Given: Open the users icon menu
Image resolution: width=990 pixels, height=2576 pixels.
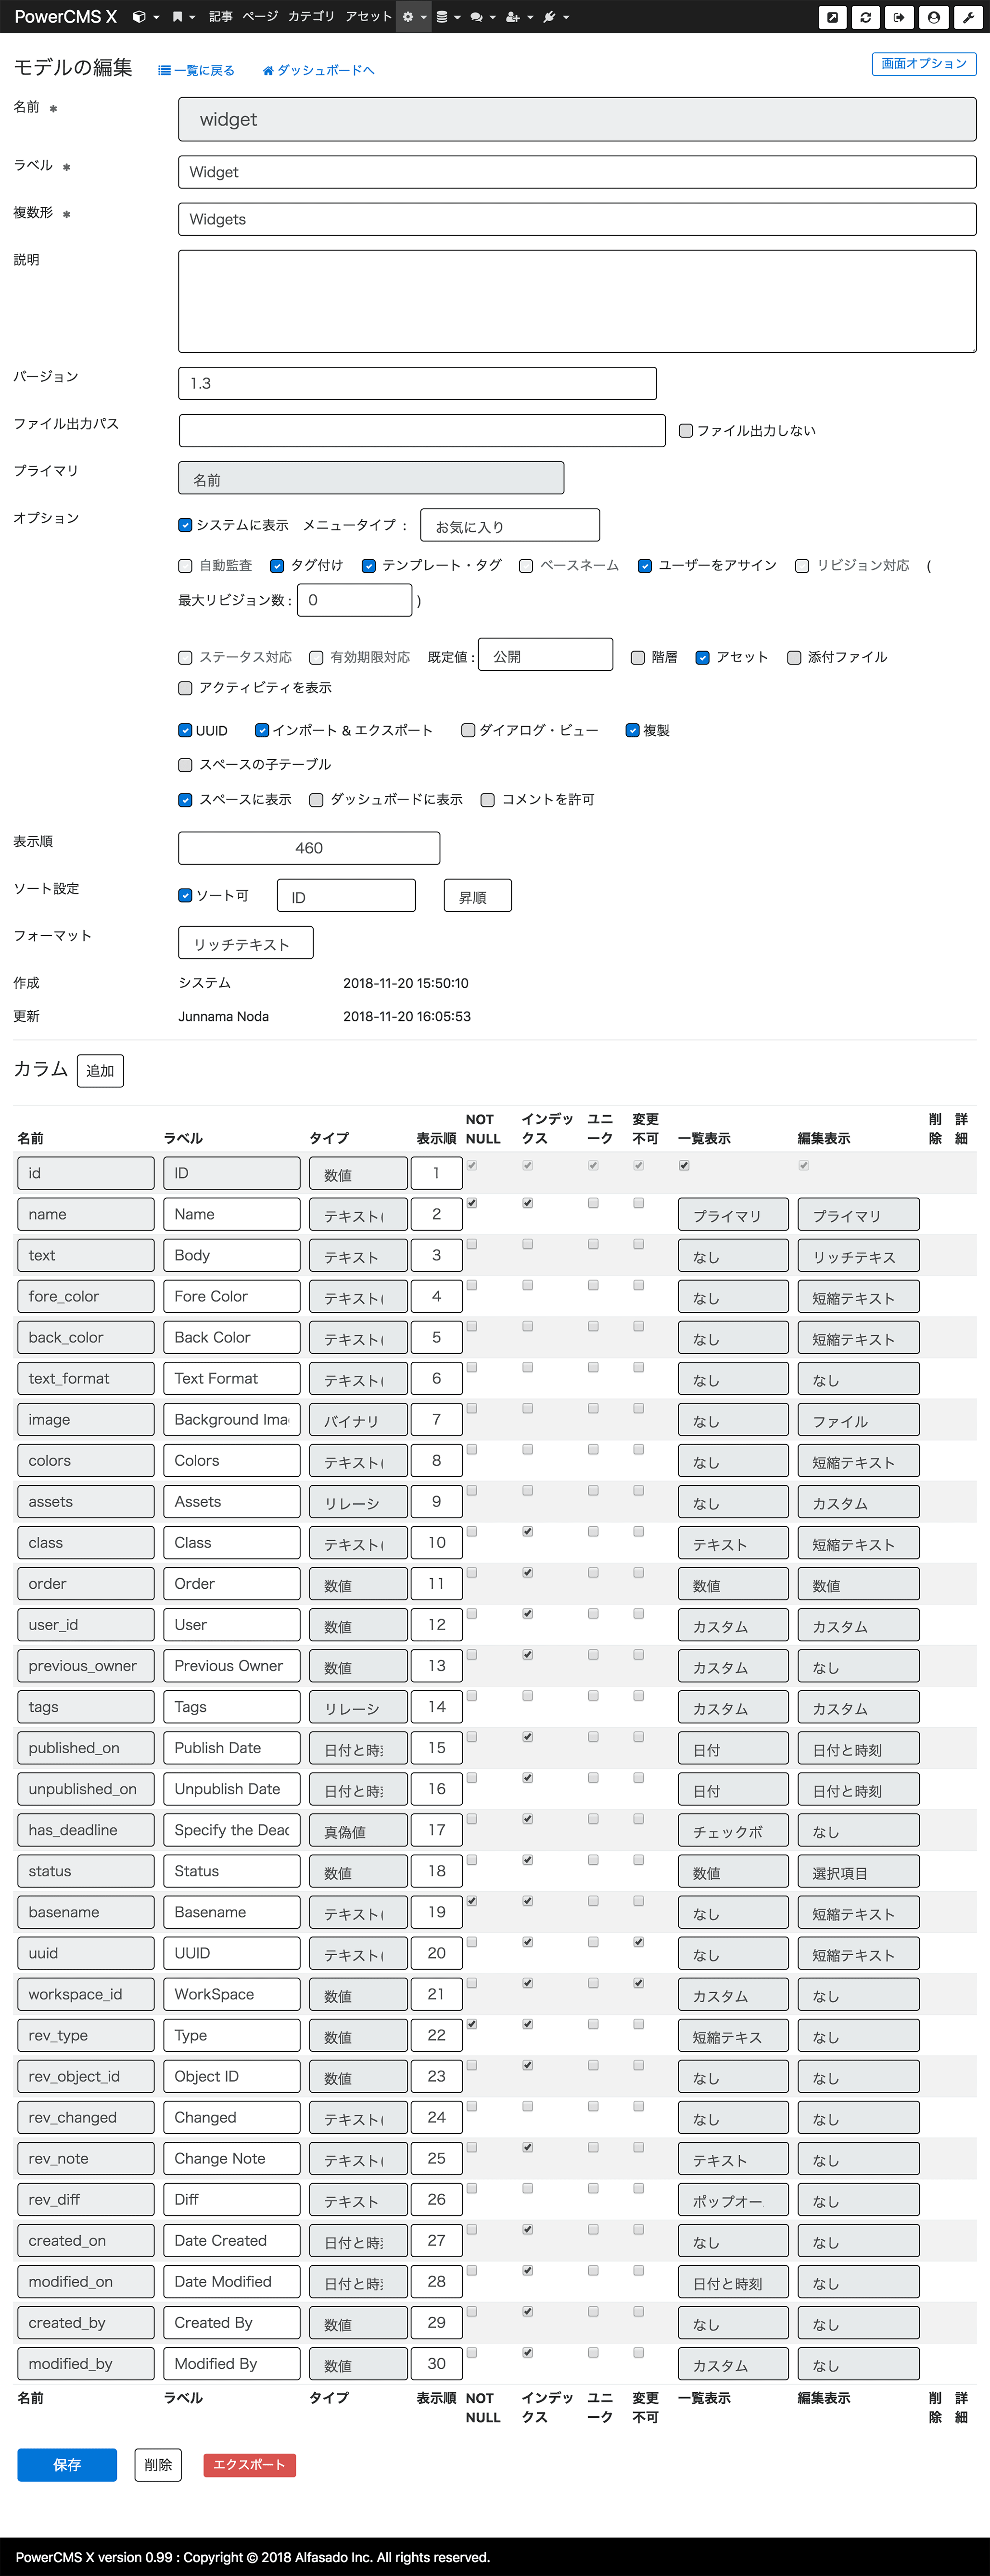Looking at the screenshot, I should click(517, 17).
